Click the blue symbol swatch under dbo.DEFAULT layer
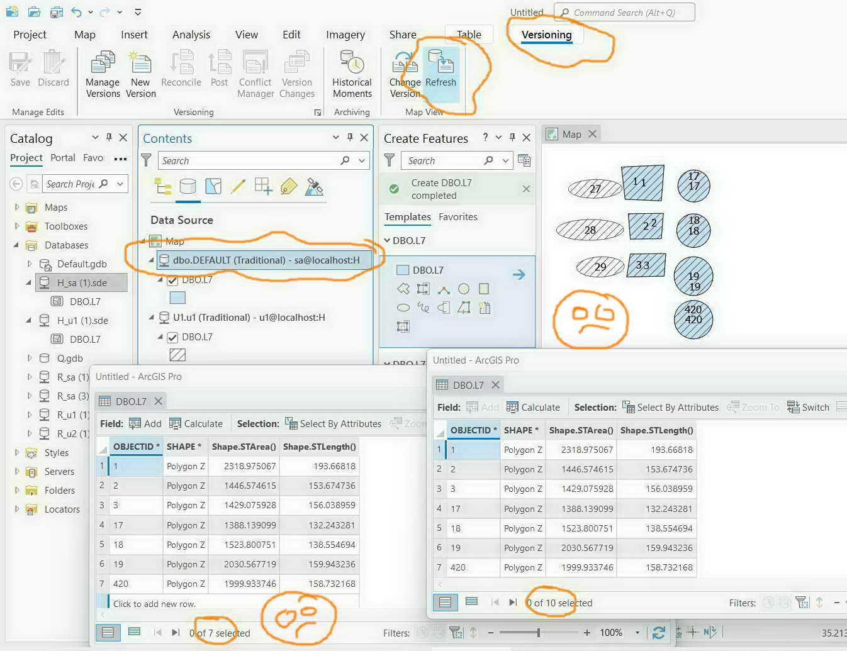The width and height of the screenshot is (847, 651). click(x=177, y=298)
